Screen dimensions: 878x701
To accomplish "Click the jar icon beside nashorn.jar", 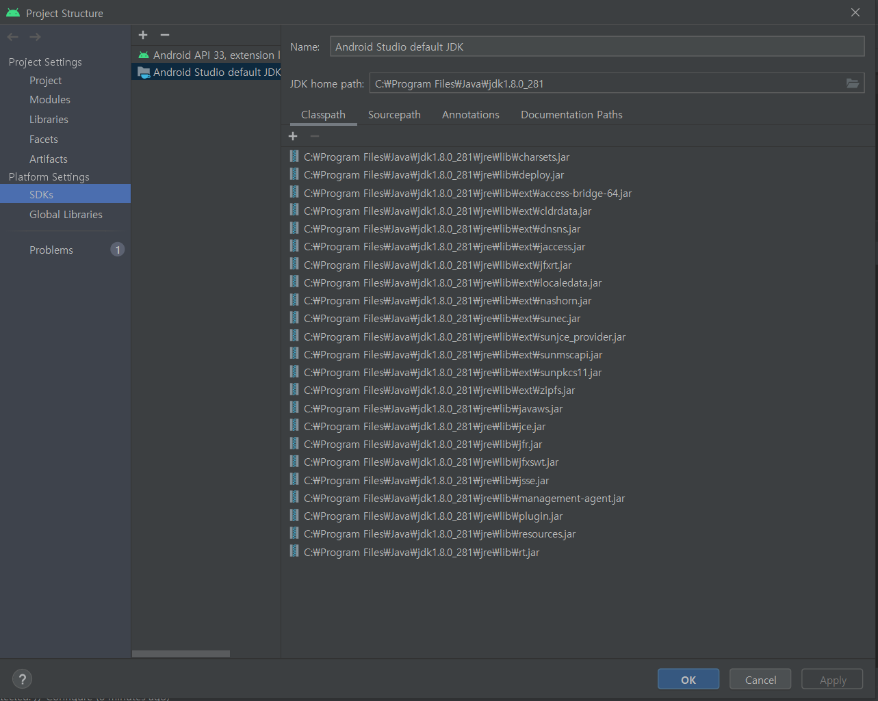I will (294, 300).
